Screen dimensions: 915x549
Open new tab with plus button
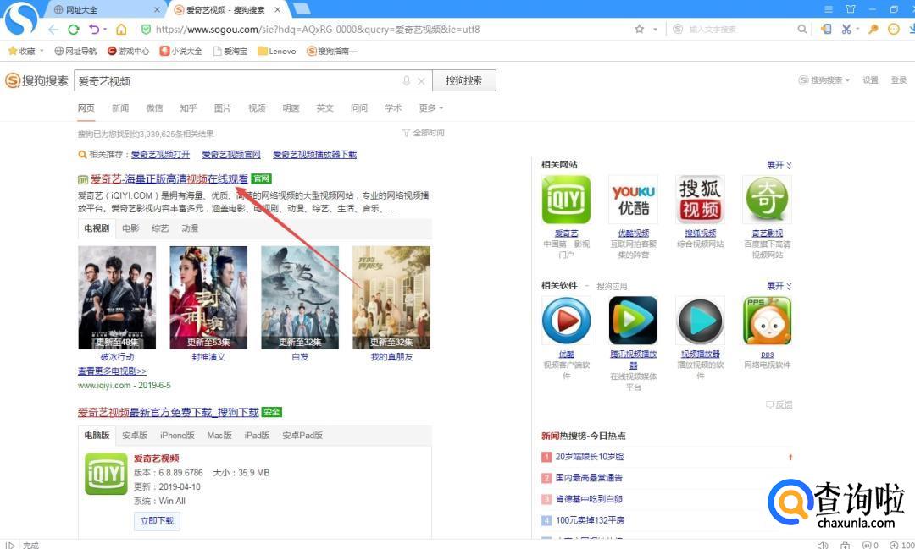(302, 8)
